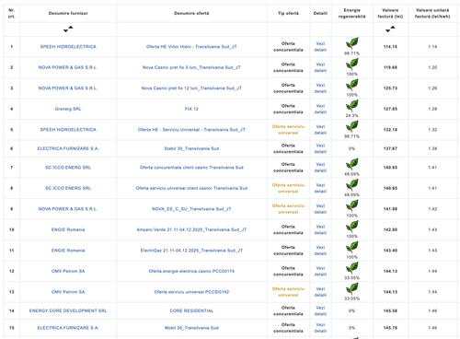
Task: Click Vezi detalii in row 8
Action: [x=320, y=188]
